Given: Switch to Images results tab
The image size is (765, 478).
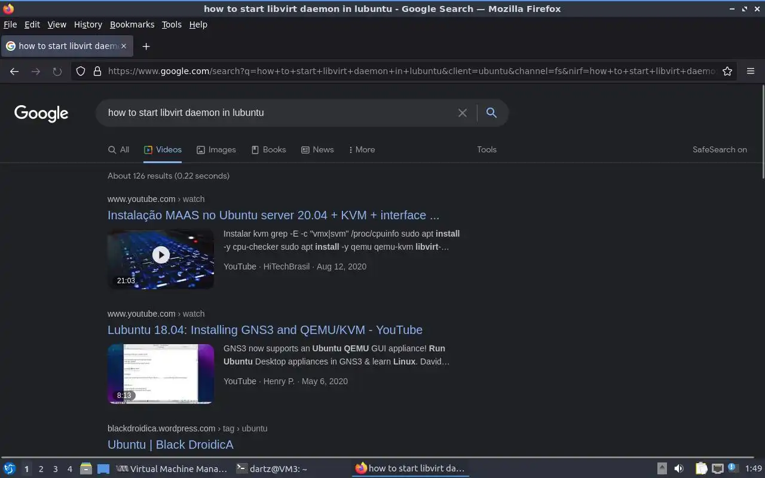Looking at the screenshot, I should [x=216, y=149].
